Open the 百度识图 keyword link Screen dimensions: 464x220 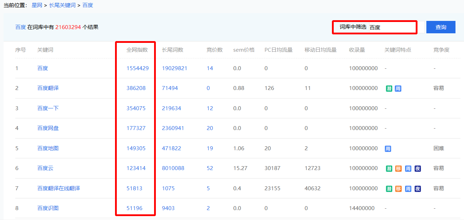(x=48, y=208)
